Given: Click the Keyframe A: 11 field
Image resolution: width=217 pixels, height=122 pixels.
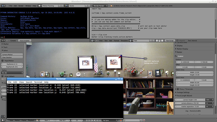Looking at the screenshot, I should pyautogui.click(x=12, y=64).
